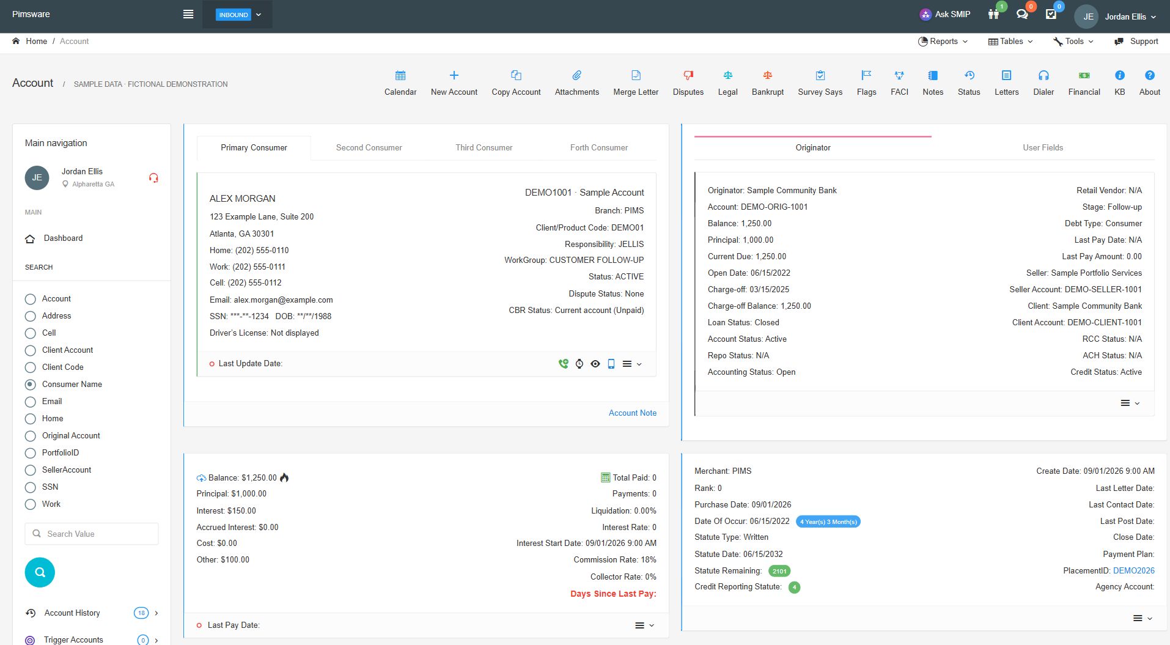Switch to the Second Consumer tab
Image resolution: width=1170 pixels, height=645 pixels.
tap(369, 147)
